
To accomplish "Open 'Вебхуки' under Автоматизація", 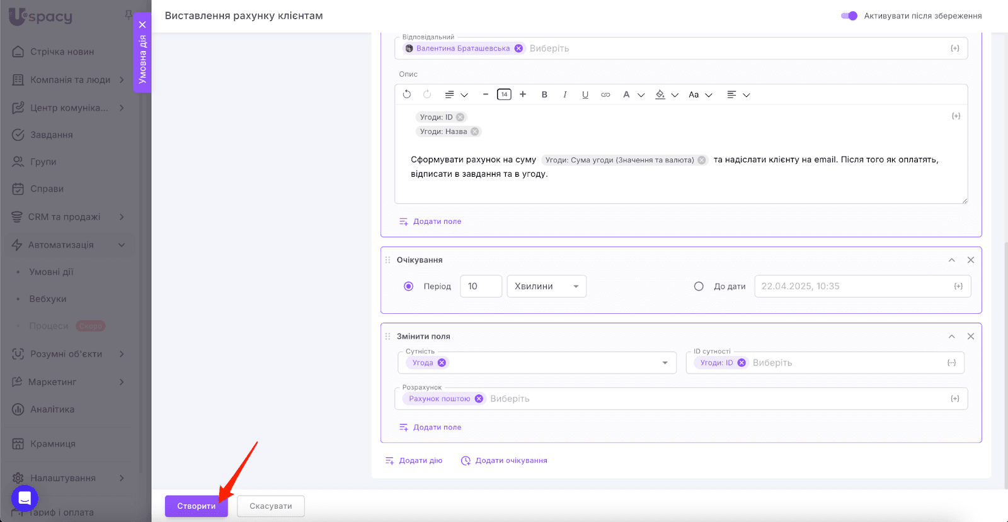I will pyautogui.click(x=48, y=299).
